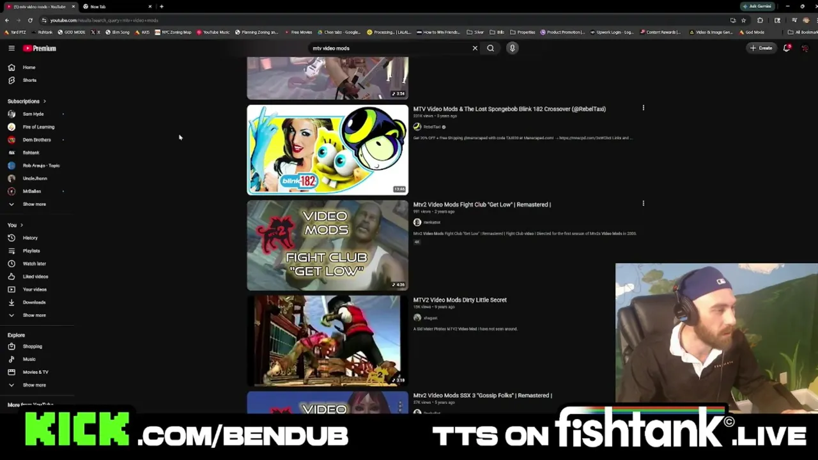Click the browser back arrow
The image size is (818, 460).
(8, 20)
